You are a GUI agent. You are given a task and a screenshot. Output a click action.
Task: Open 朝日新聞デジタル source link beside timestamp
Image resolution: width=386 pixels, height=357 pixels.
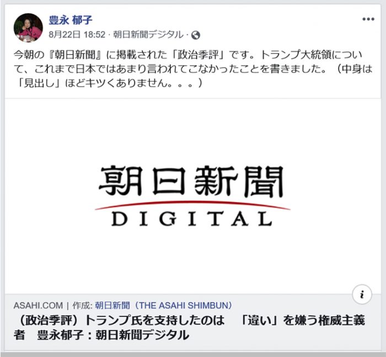point(148,35)
